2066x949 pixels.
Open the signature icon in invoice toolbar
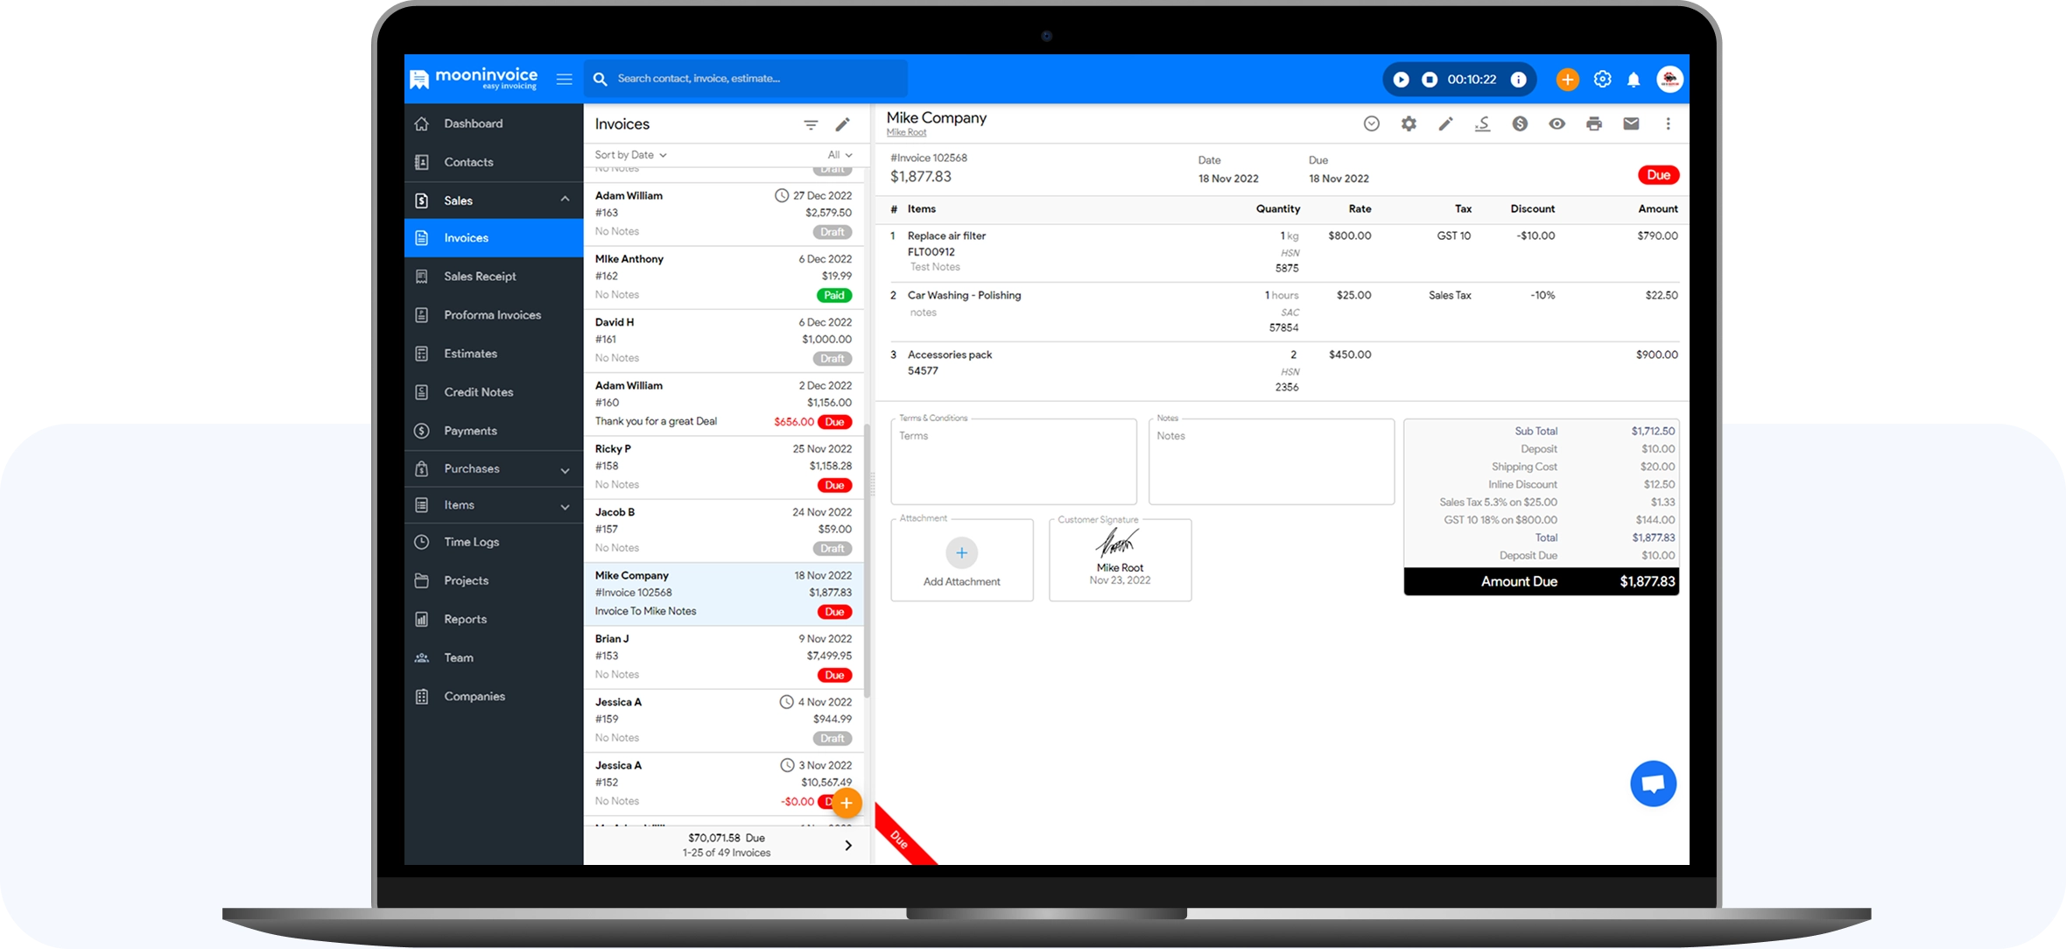pyautogui.click(x=1482, y=124)
